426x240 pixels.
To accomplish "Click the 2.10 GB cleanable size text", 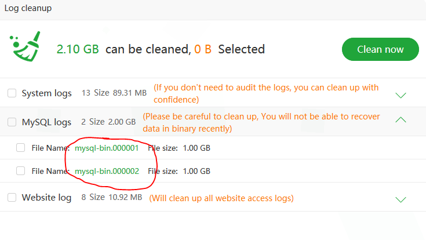I will point(78,49).
